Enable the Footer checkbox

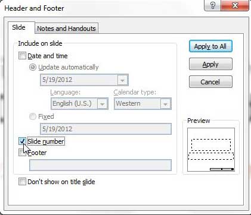coord(22,153)
